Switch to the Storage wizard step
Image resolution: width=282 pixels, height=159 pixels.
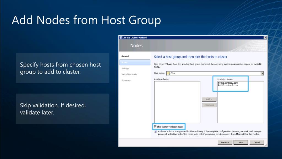click(125, 68)
